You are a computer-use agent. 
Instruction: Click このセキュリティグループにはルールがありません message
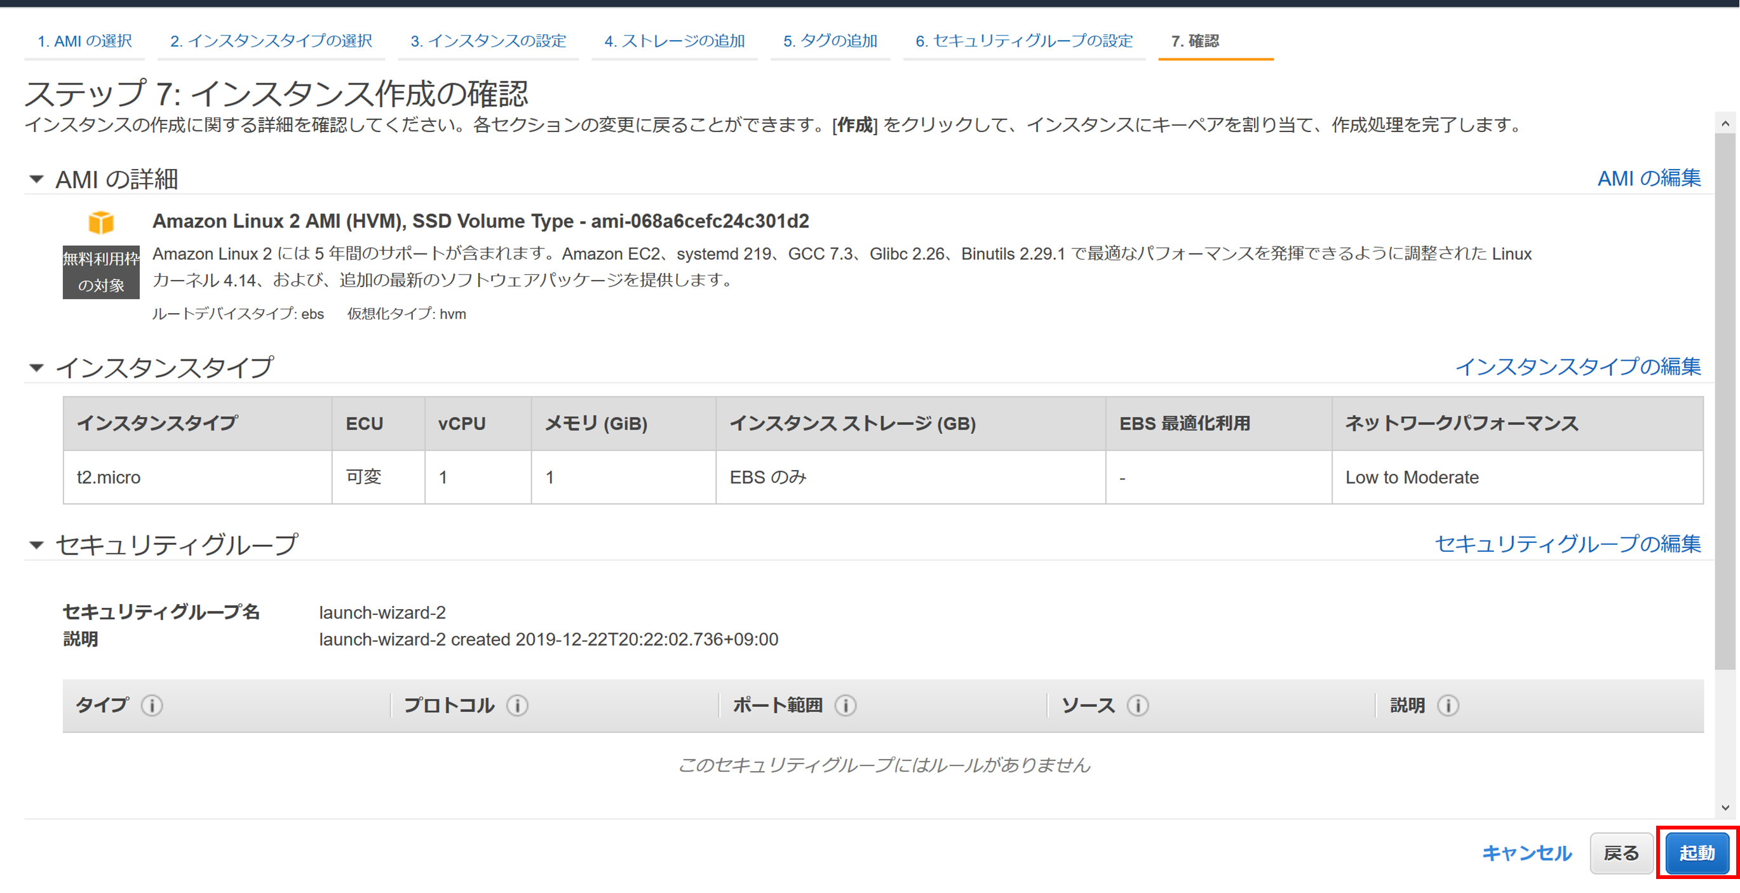pos(884,765)
